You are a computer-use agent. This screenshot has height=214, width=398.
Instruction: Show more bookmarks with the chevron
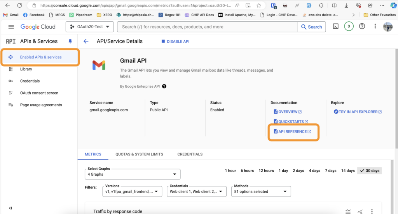pos(354,15)
